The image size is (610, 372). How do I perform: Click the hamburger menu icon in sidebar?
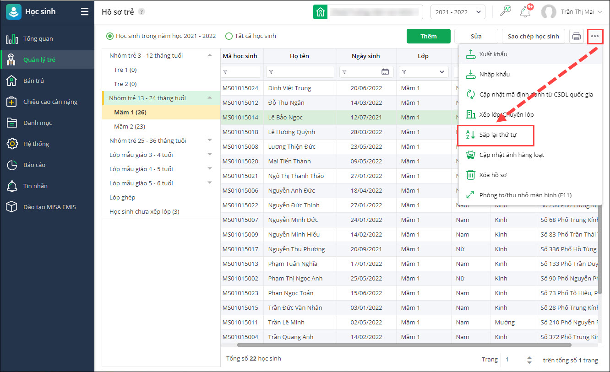click(x=85, y=12)
